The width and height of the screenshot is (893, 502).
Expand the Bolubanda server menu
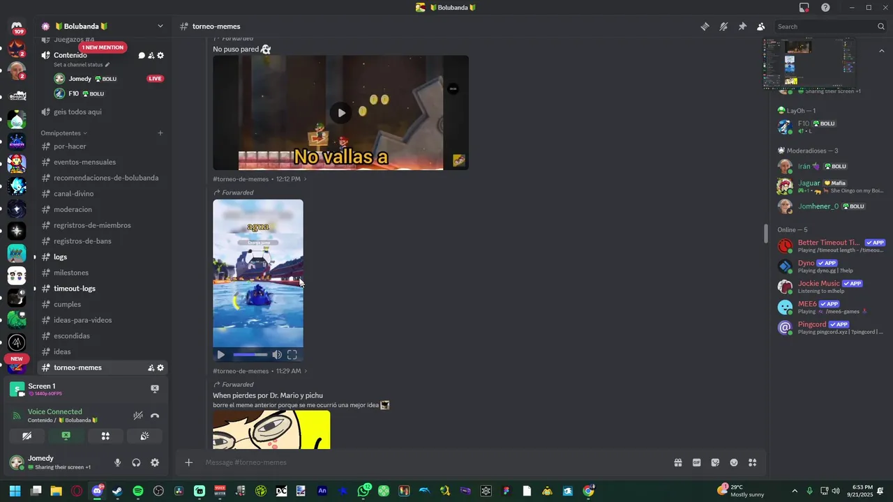click(103, 26)
